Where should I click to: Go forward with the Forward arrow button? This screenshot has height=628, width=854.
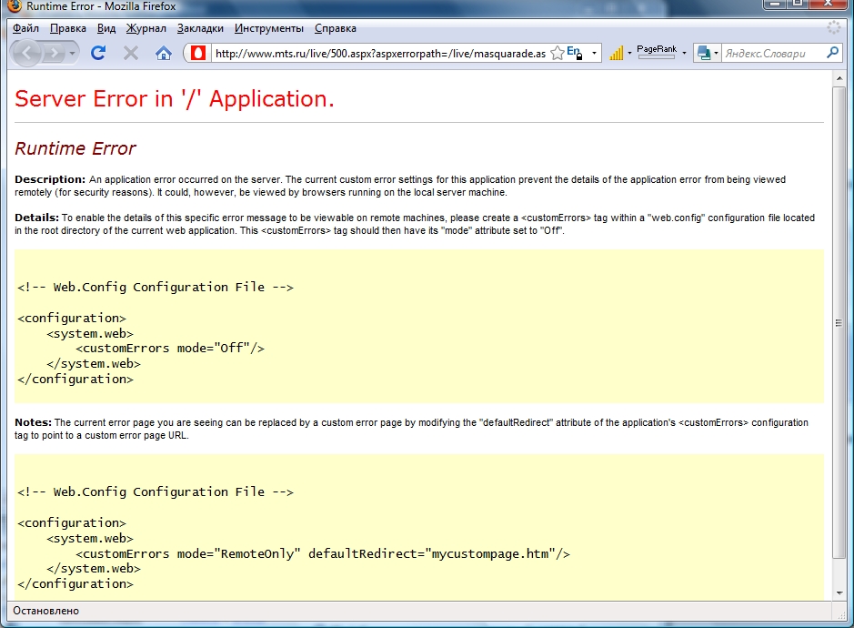pos(54,54)
